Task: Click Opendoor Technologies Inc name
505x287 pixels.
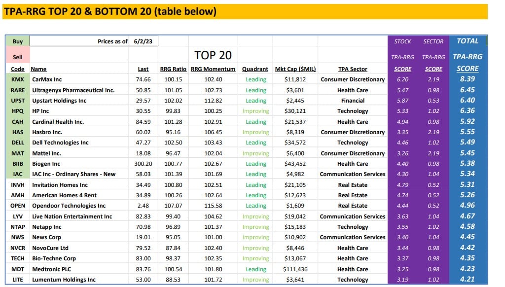Action: tap(69, 206)
